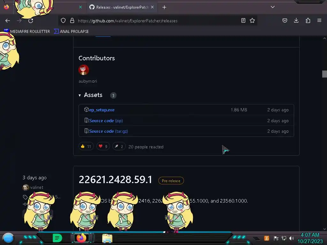Viewport: 327px width, 245px height.
Task: Go forward with the forward arrow
Action: 19,21
